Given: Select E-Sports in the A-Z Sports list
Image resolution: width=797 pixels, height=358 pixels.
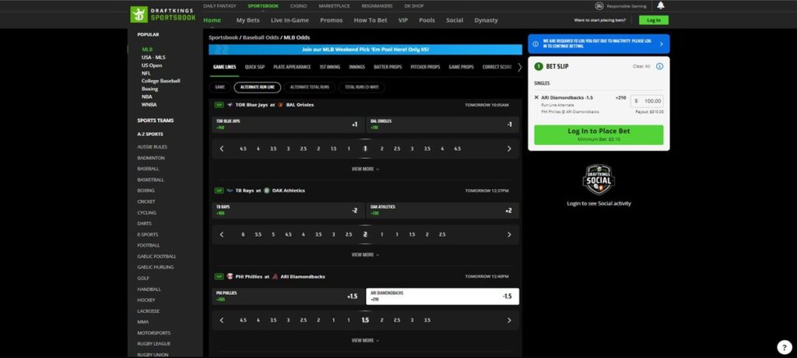Looking at the screenshot, I should click(x=147, y=234).
